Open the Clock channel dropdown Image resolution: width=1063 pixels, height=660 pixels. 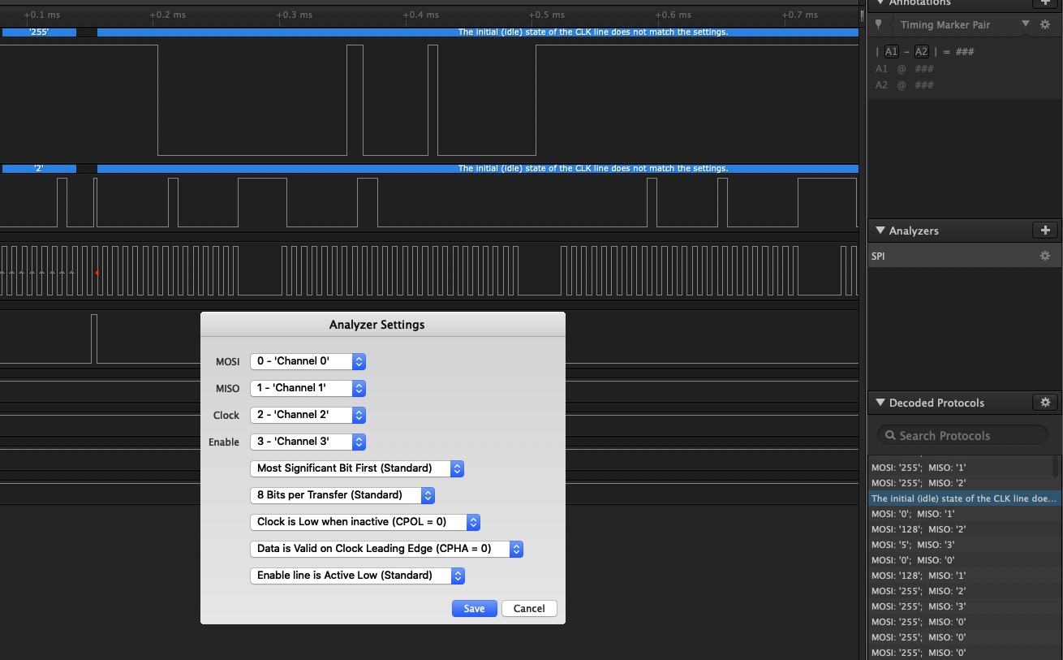click(x=308, y=415)
